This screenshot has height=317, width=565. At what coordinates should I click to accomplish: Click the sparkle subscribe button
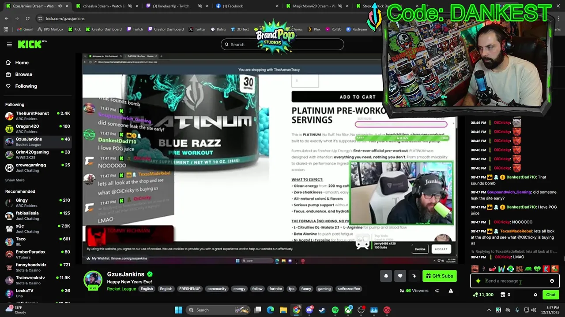[x=414, y=276]
